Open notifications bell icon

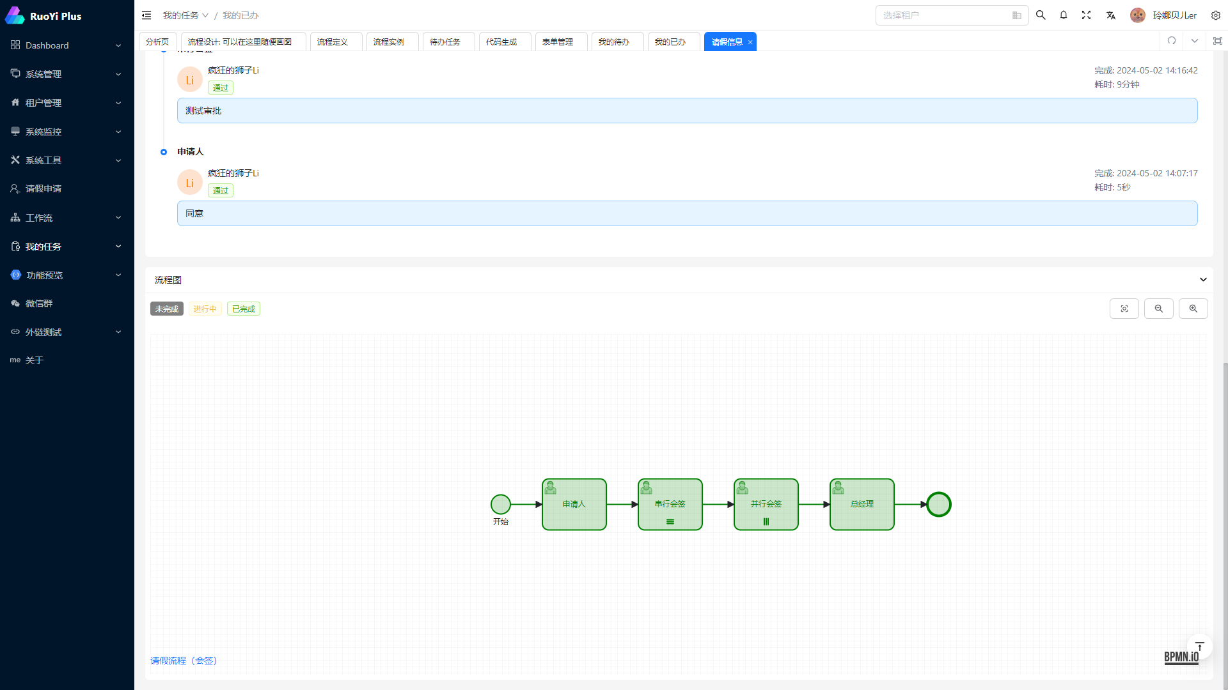pyautogui.click(x=1064, y=15)
